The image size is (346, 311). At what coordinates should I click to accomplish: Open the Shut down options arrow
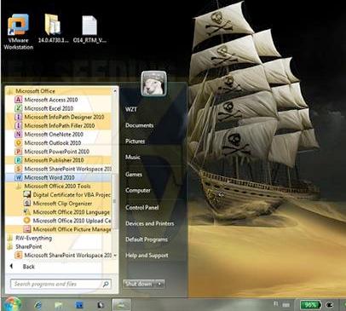point(160,284)
